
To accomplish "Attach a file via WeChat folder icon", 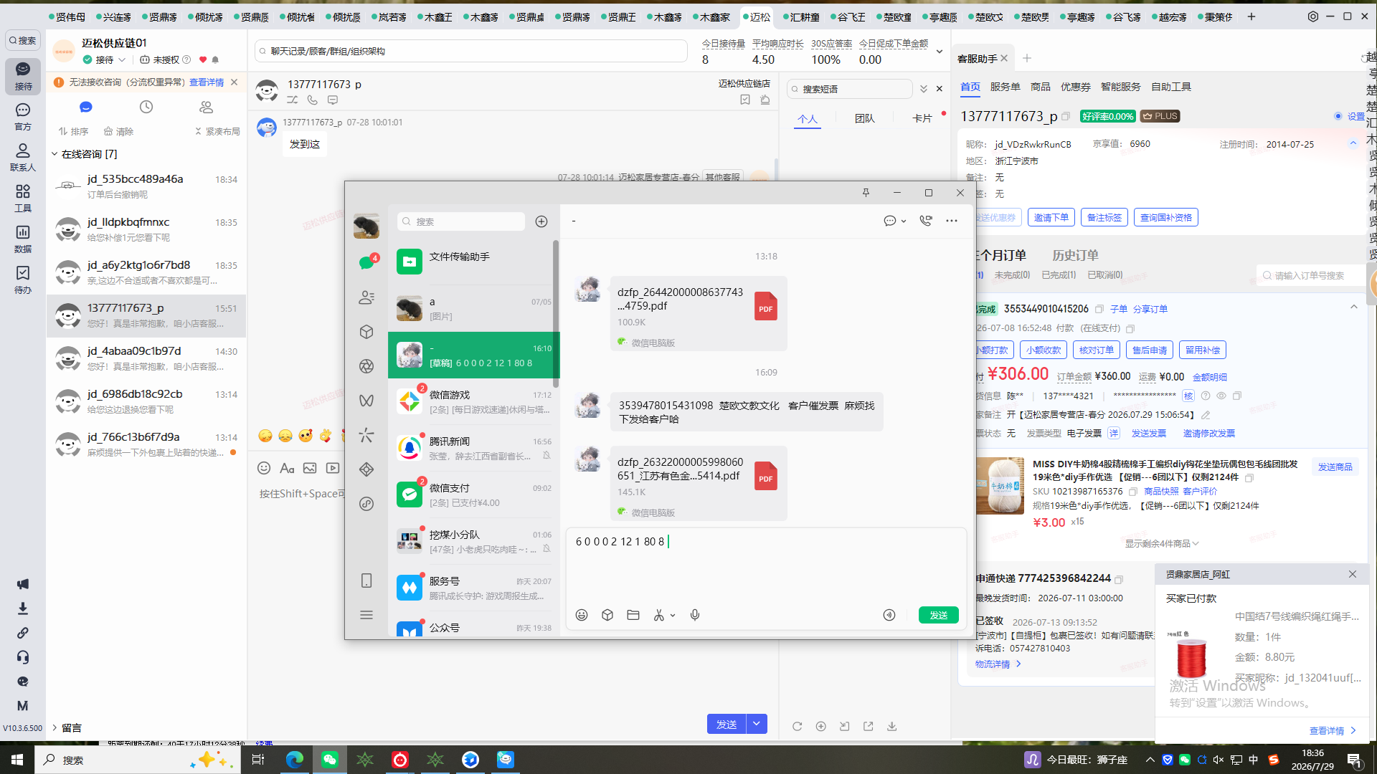I will (x=633, y=615).
